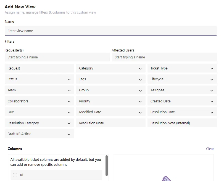The width and height of the screenshot is (224, 181).
Task: Click the Ticket Type chevron arrow
Action: 212,69
